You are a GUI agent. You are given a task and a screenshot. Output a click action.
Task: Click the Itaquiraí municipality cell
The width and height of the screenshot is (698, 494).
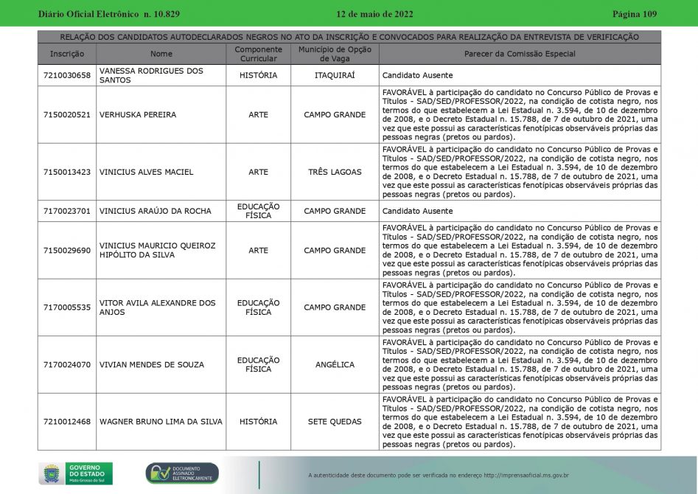click(335, 75)
